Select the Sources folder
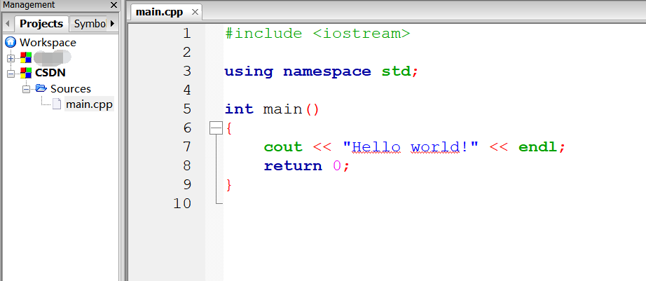Screen dimensions: 646x281 coord(71,88)
